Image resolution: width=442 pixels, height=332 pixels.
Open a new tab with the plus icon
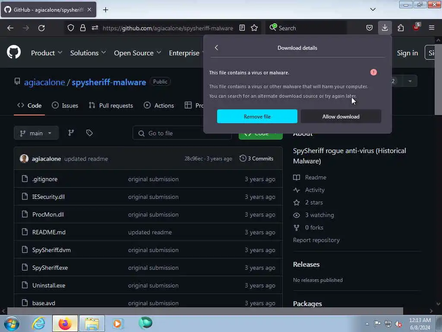tap(105, 10)
